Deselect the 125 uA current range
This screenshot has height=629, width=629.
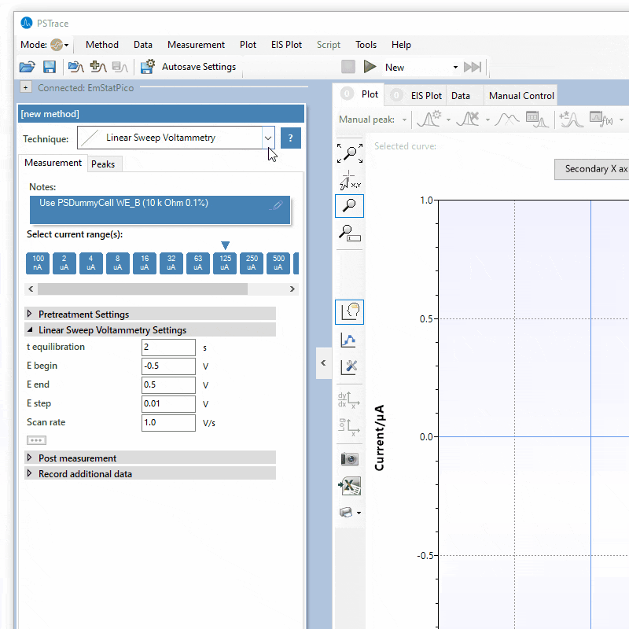225,263
